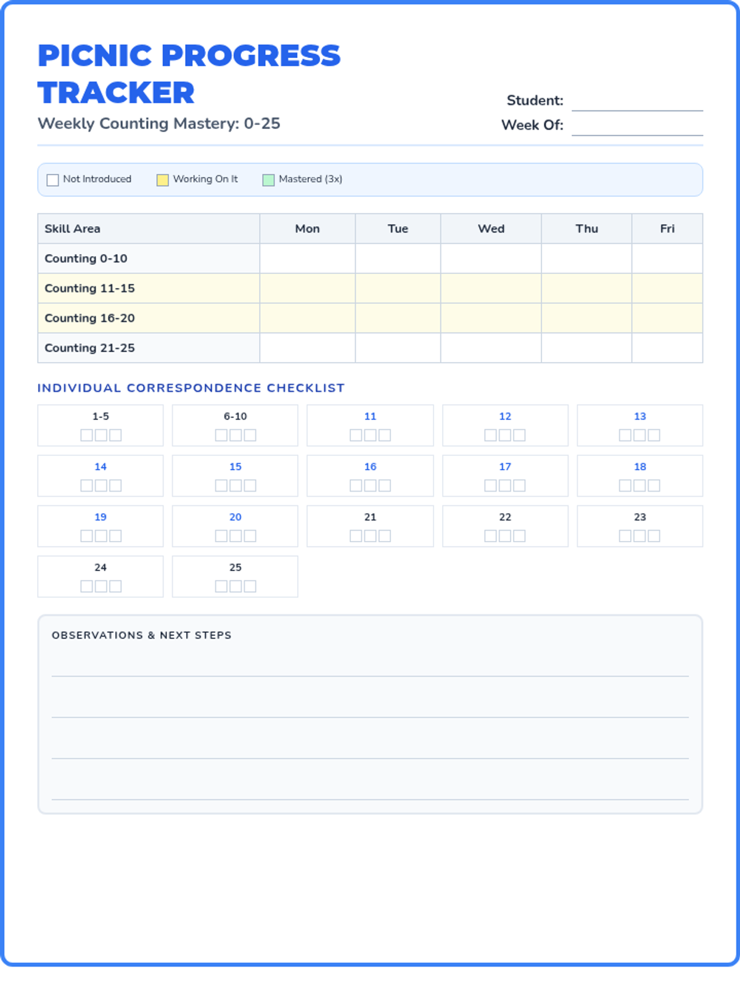Tick the middle box under 6-10
This screenshot has width=740, height=987.
236,435
